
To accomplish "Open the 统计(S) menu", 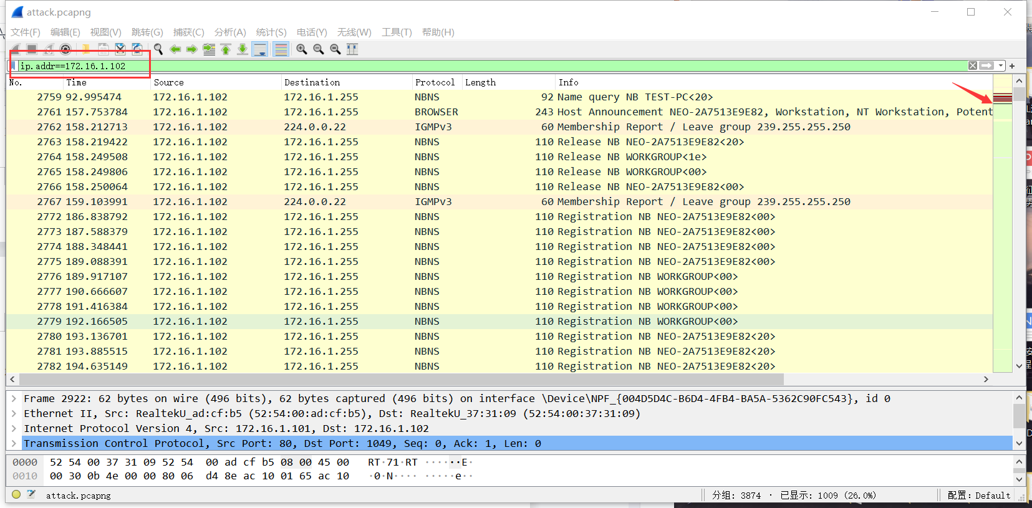I will [x=271, y=32].
